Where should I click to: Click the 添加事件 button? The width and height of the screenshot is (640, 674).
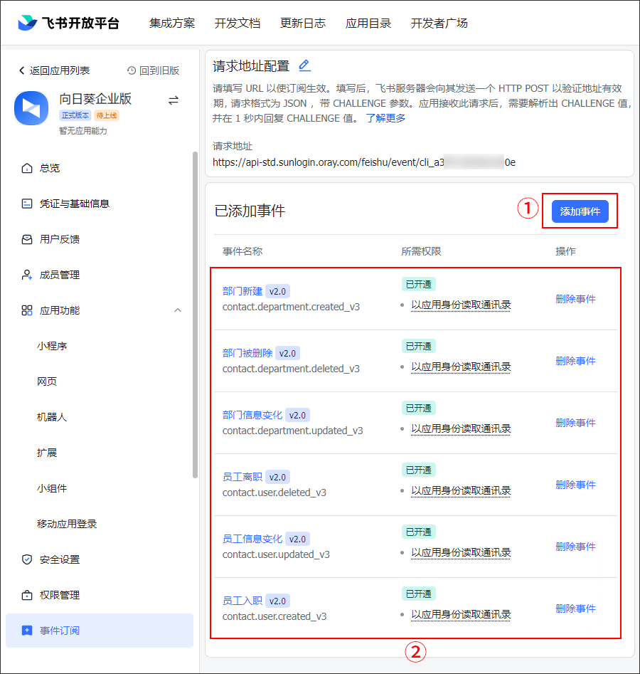(580, 211)
